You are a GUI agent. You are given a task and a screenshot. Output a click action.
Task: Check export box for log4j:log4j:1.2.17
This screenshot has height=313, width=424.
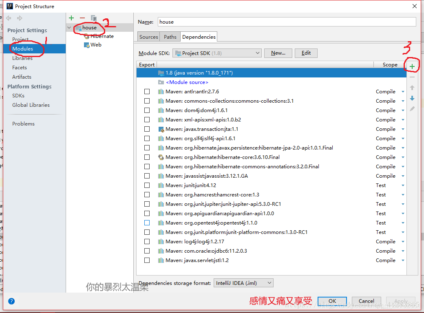click(x=147, y=242)
